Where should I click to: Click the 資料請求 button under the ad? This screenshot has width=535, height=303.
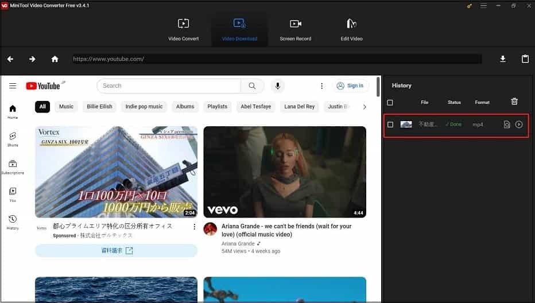(x=117, y=250)
